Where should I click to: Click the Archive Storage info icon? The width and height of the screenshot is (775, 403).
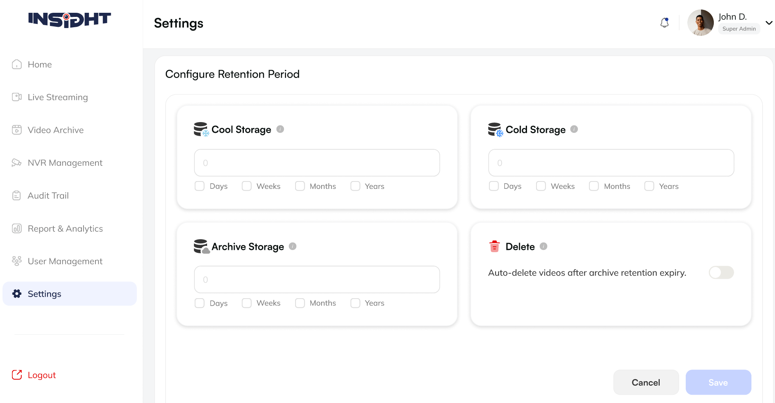click(293, 246)
